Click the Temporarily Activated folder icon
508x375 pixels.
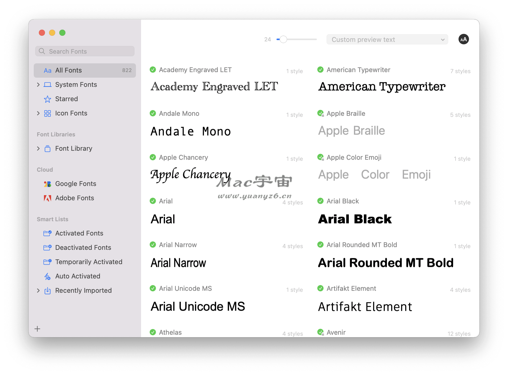(x=48, y=262)
